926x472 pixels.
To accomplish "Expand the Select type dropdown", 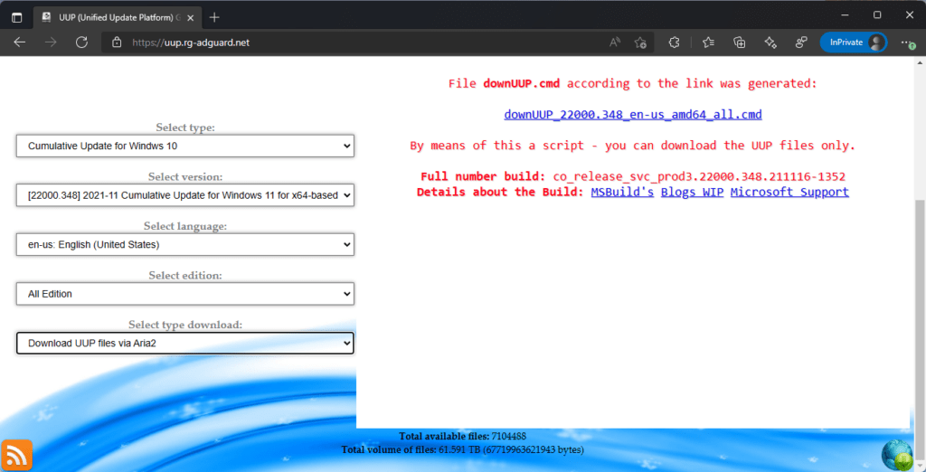I will 184,146.
